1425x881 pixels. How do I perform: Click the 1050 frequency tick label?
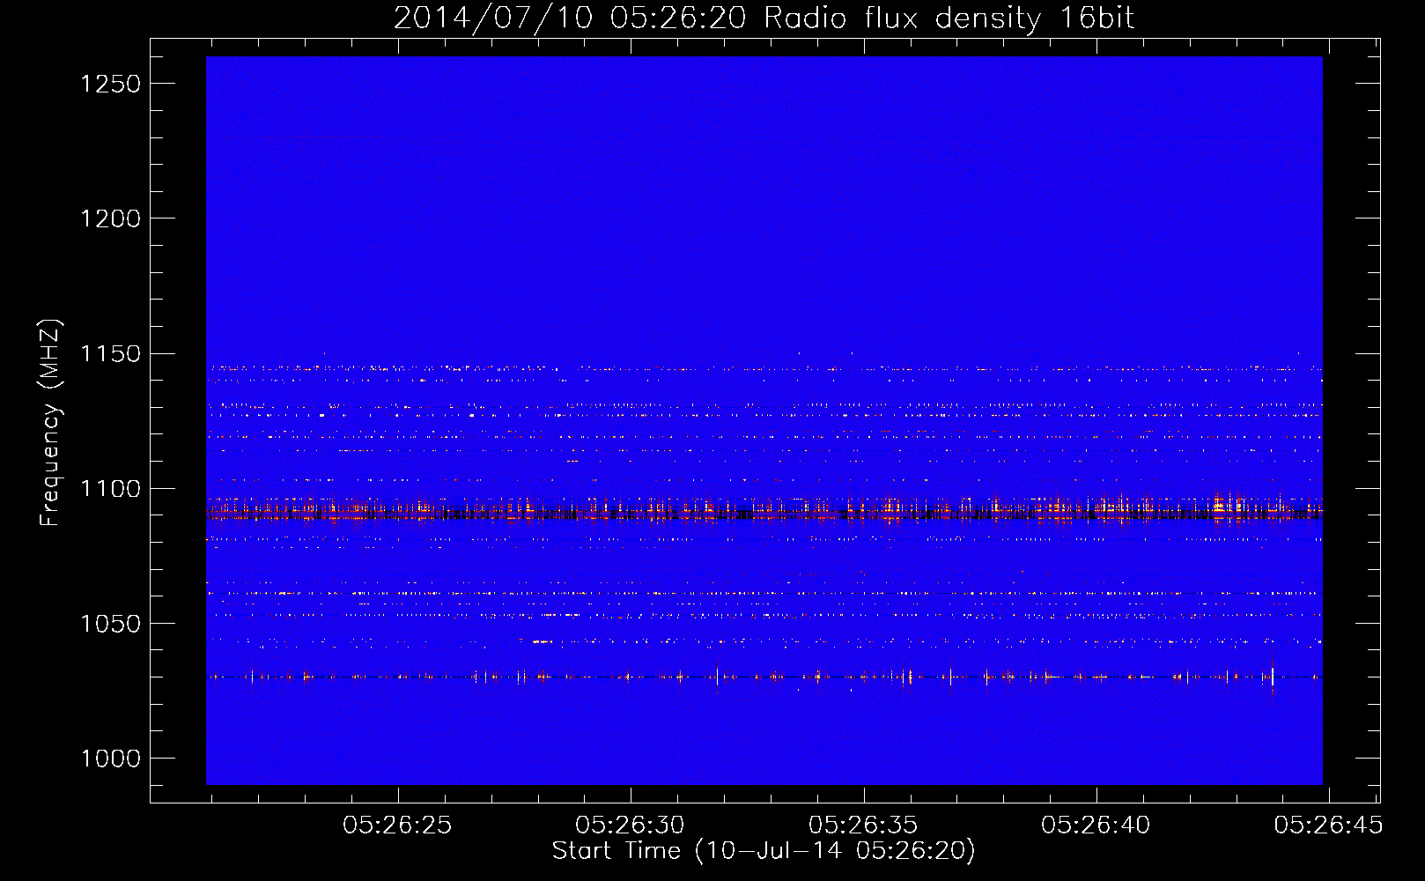tap(110, 624)
